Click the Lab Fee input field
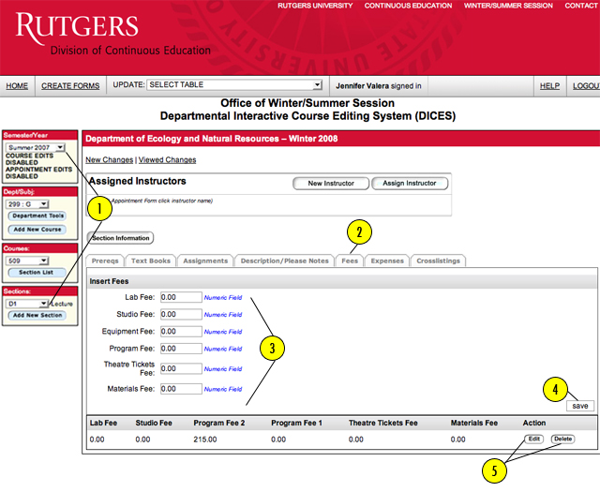Image resolution: width=600 pixels, height=492 pixels. (x=181, y=297)
